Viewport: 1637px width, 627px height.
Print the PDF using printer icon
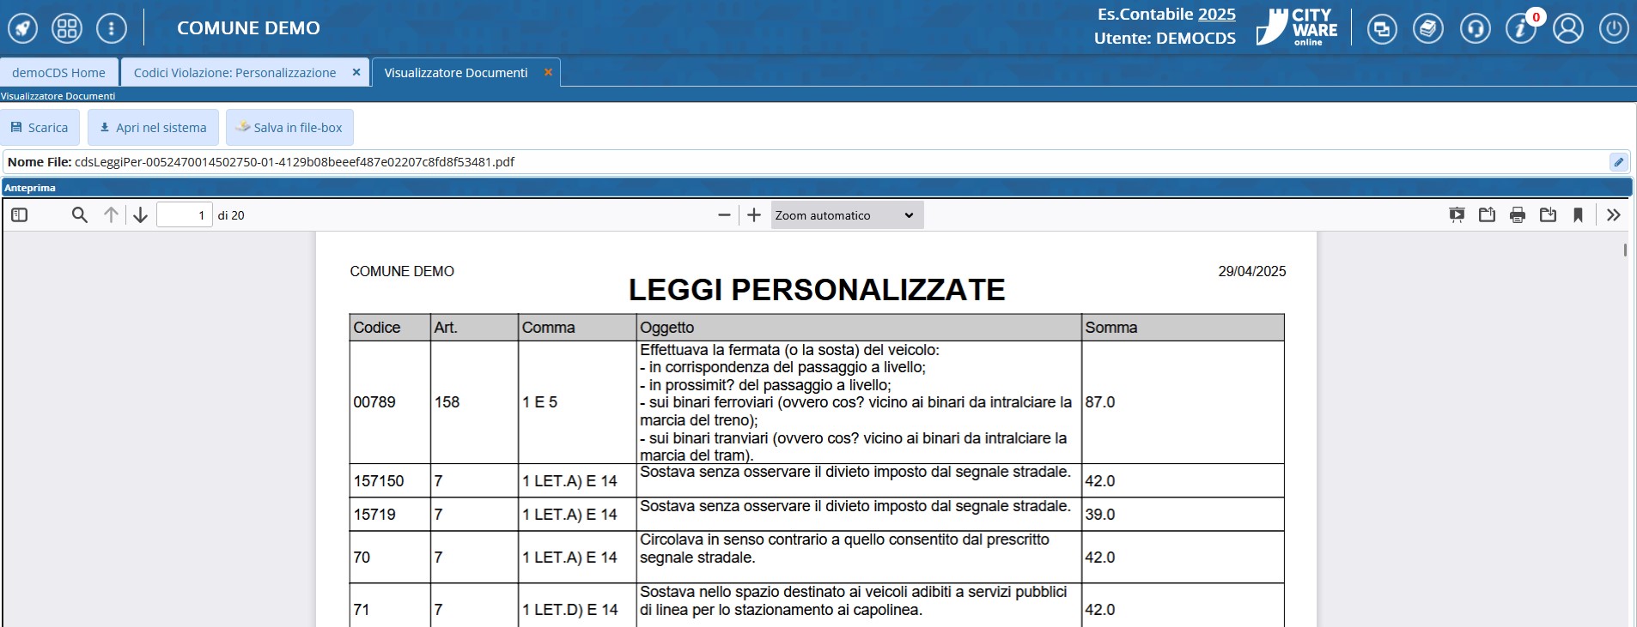(1518, 215)
